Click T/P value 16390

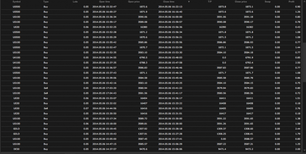tap(222, 27)
